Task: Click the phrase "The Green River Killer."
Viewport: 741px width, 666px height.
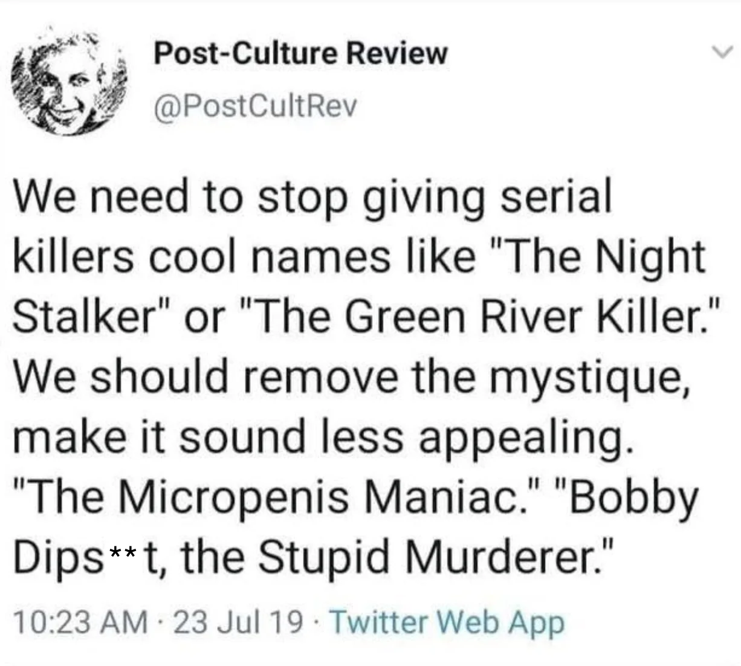Action: (x=481, y=316)
